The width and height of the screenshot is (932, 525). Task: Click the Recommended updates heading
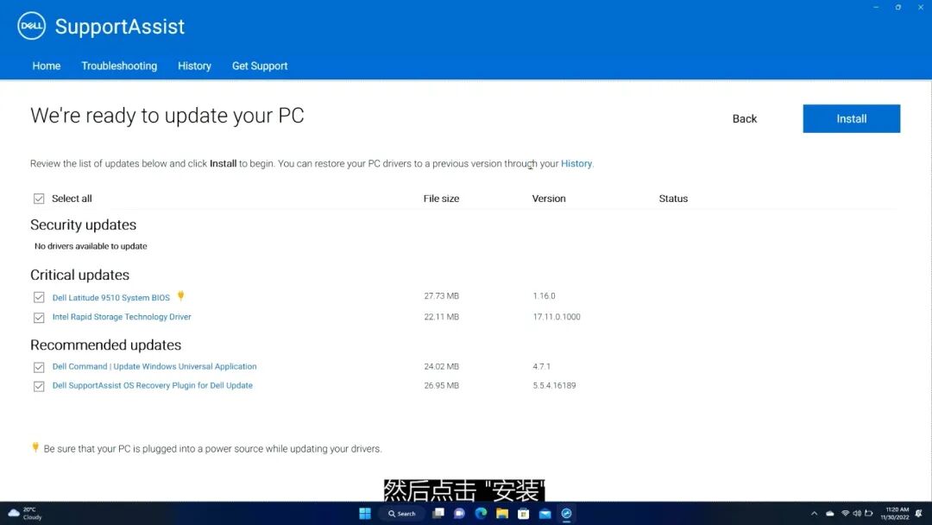(x=106, y=345)
